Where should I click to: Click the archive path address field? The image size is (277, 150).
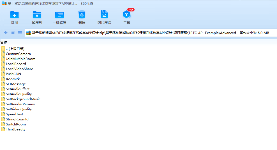[151, 33]
